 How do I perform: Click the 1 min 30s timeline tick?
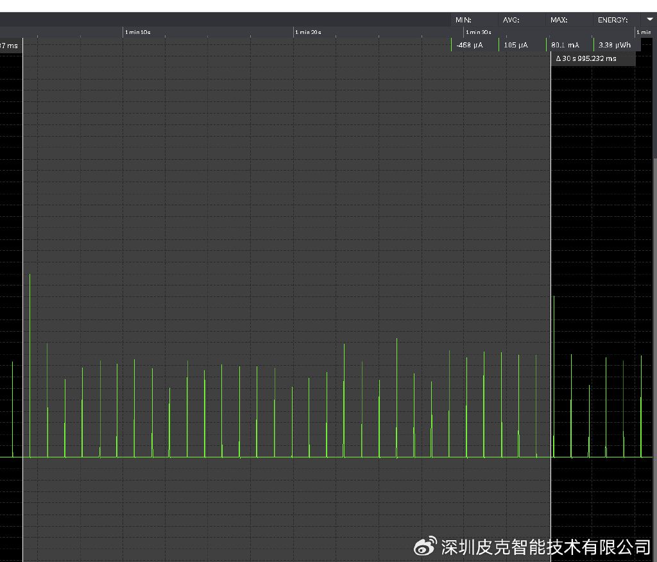tap(479, 32)
